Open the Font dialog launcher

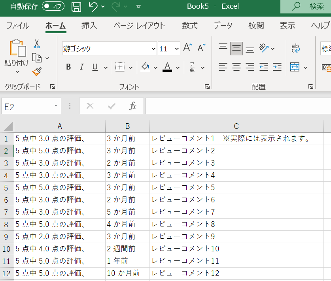(x=207, y=87)
